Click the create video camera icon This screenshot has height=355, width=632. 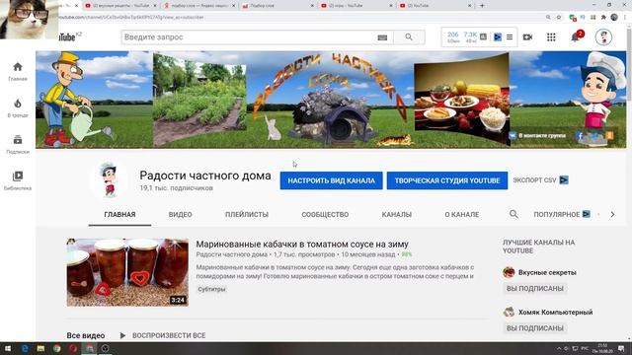(527, 37)
